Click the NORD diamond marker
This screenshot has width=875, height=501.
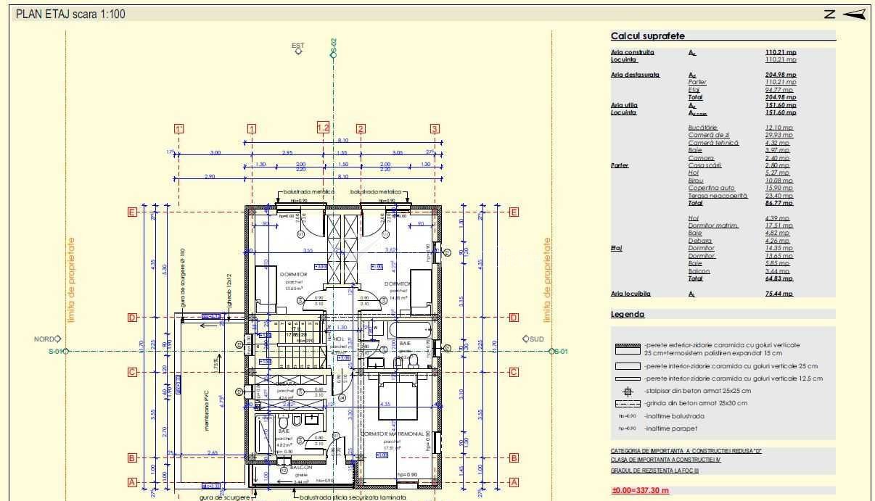pos(59,339)
